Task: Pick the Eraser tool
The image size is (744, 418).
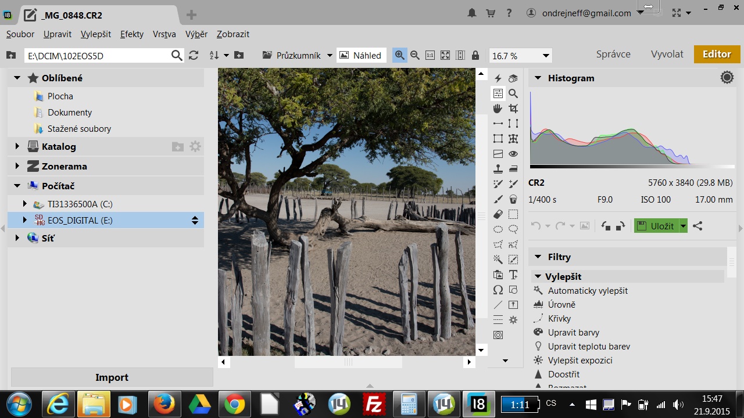Action: [x=498, y=214]
